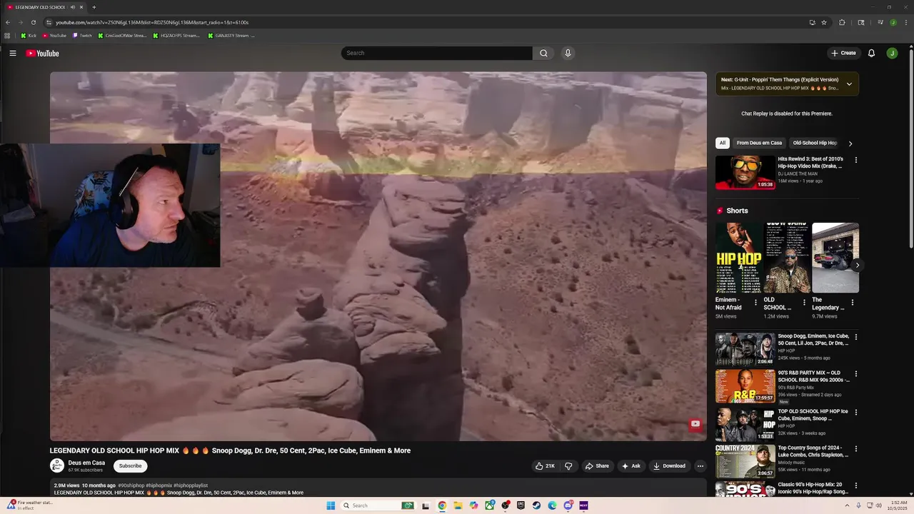Open the YouTube hamburger guide menu
914x514 pixels.
pos(13,53)
